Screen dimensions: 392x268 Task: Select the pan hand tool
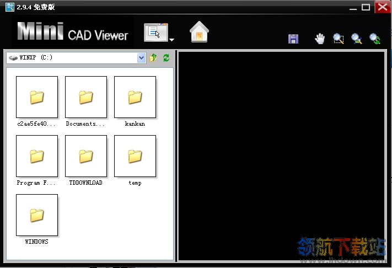click(x=320, y=39)
